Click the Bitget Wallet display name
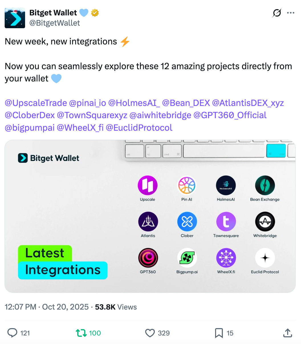 [53, 13]
